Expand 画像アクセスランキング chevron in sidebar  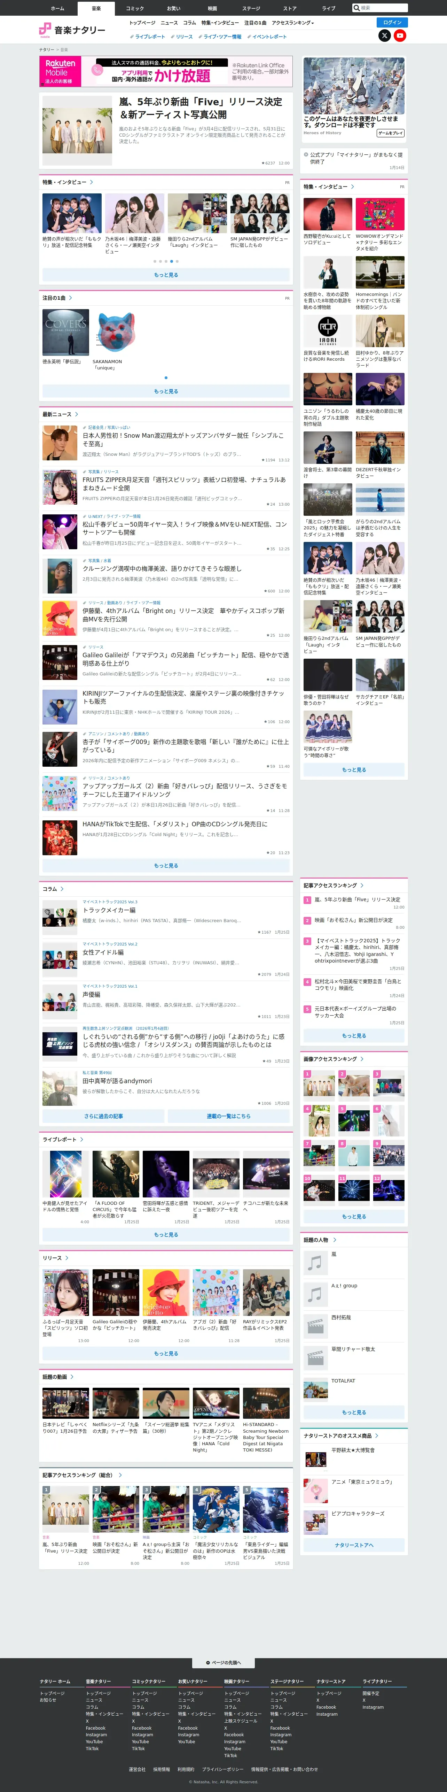(x=362, y=1059)
